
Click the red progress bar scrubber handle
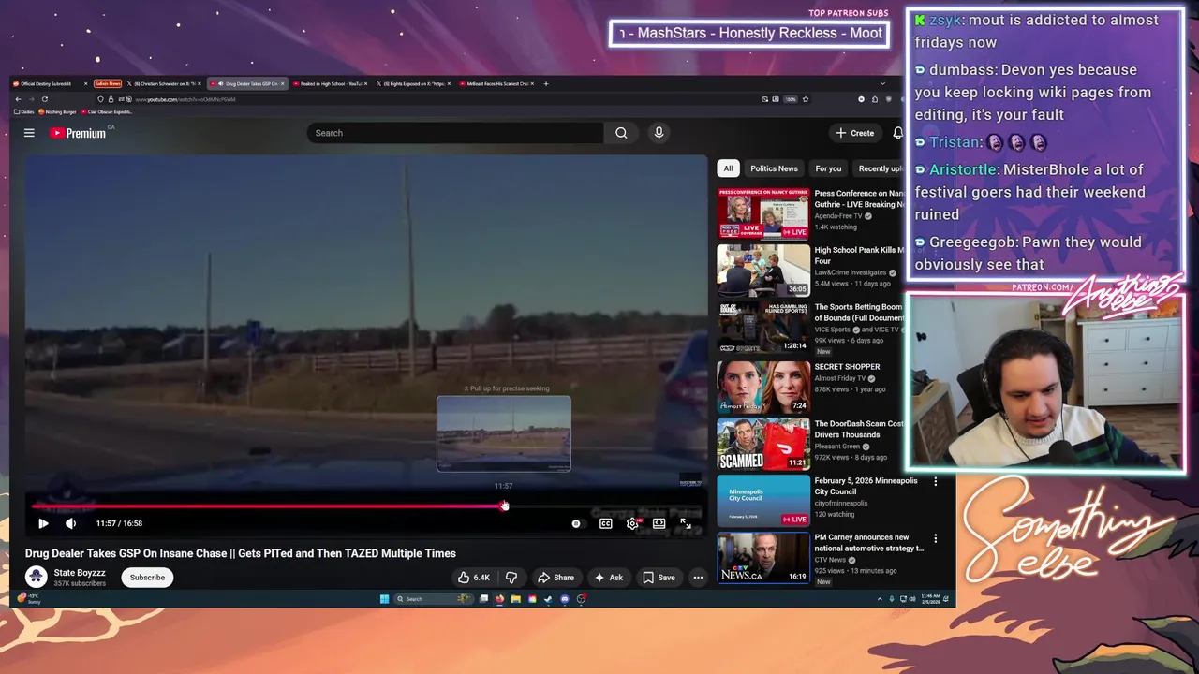[x=504, y=506]
